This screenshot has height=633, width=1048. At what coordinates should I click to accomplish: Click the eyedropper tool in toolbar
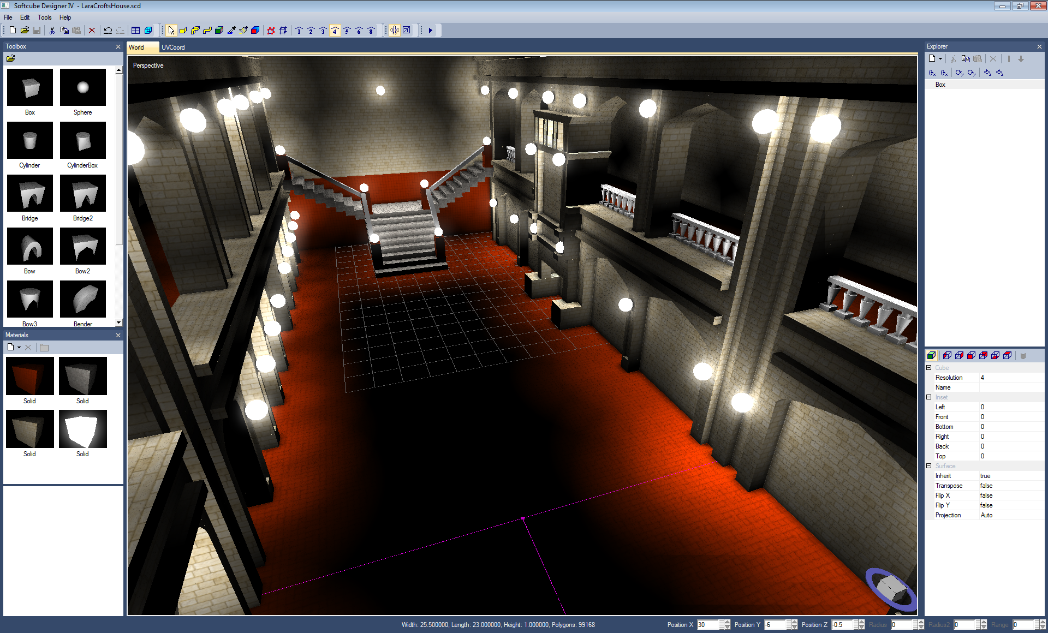coord(231,31)
